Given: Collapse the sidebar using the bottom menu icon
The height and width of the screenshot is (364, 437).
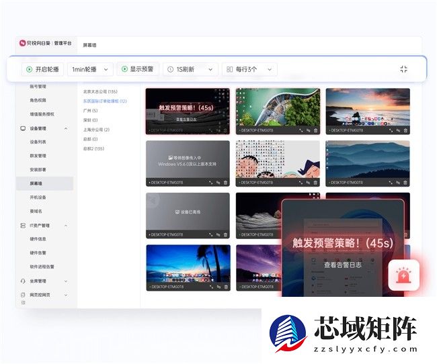Looking at the screenshot, I should (23, 303).
